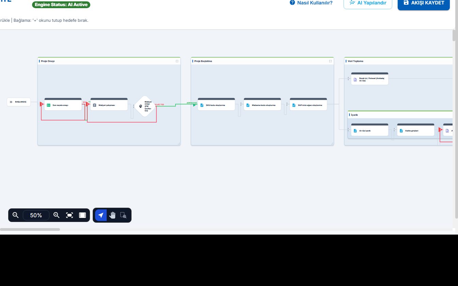The image size is (458, 286).
Task: Click the AI Yapılandır button
Action: [368, 3]
